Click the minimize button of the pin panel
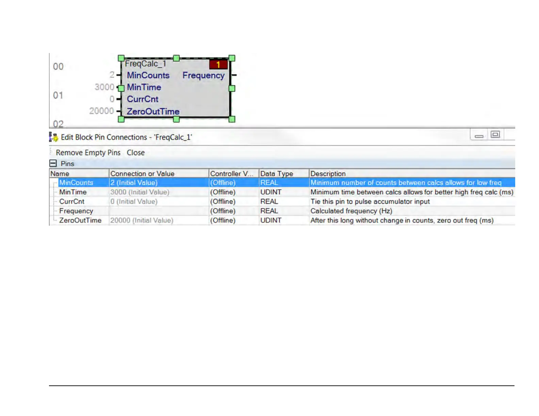Image resolution: width=539 pixels, height=416 pixels. [479, 135]
